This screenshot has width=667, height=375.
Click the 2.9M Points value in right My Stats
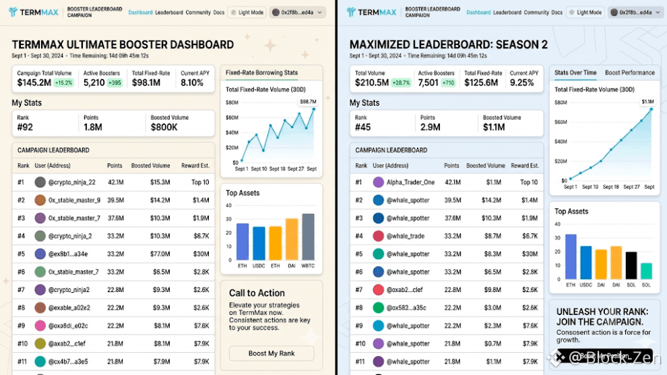tap(431, 127)
